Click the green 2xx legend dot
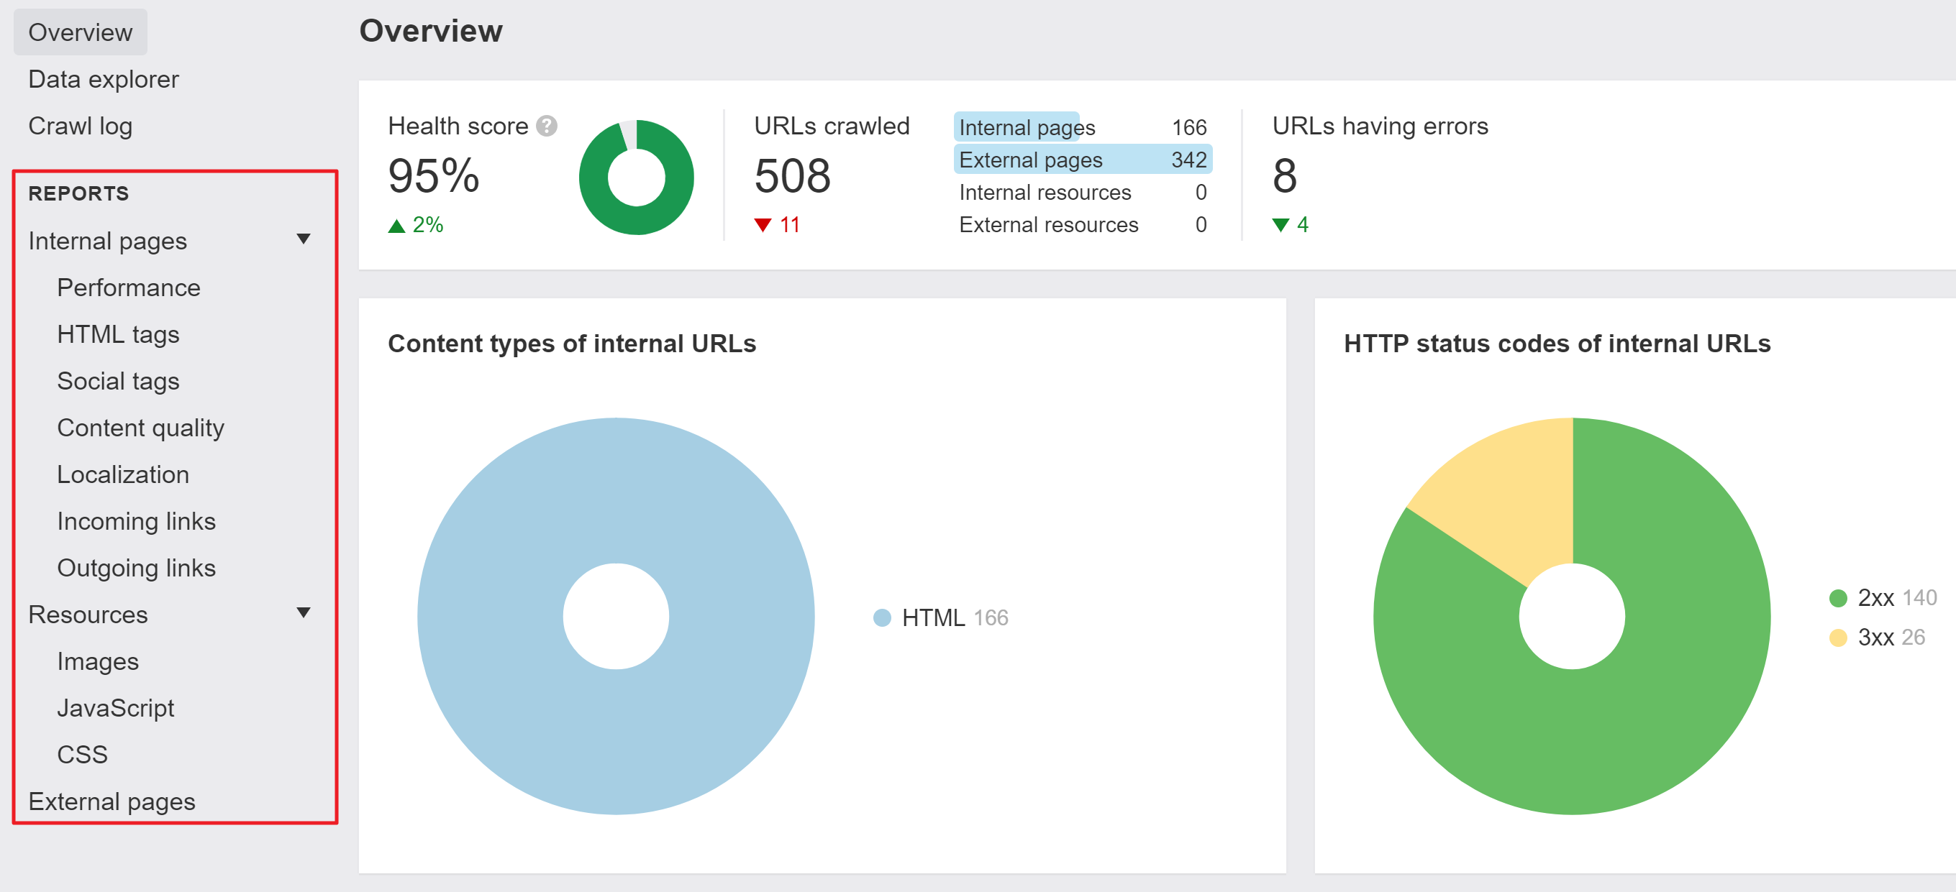This screenshot has width=1956, height=892. (1837, 599)
